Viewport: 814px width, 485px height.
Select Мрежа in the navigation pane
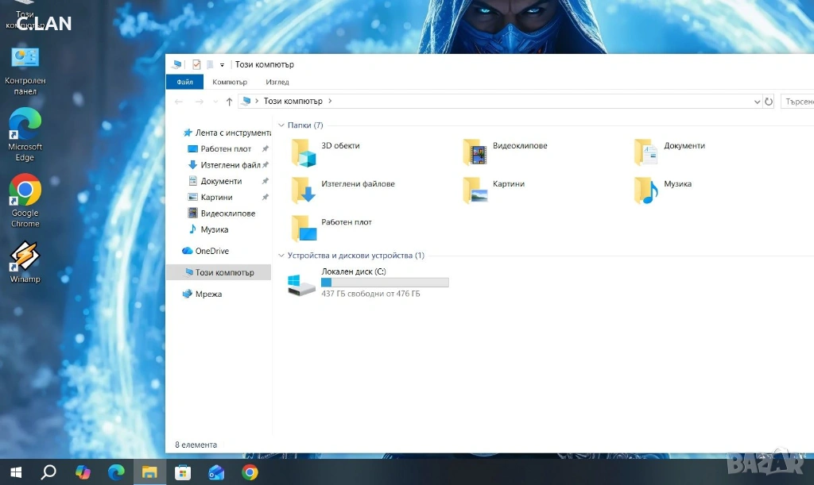click(207, 294)
